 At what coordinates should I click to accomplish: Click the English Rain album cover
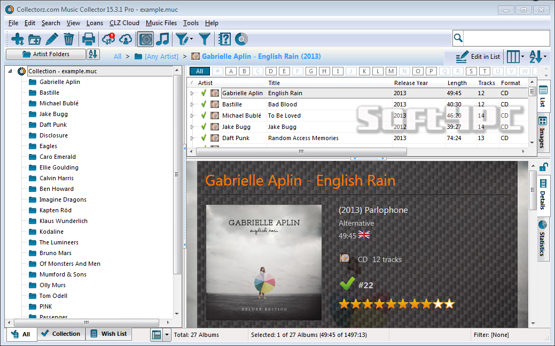(264, 263)
